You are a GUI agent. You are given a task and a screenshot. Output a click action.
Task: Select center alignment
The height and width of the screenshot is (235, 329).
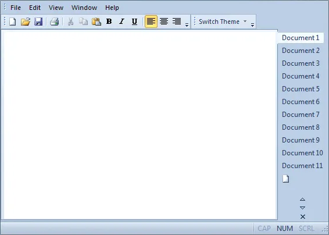pos(164,22)
